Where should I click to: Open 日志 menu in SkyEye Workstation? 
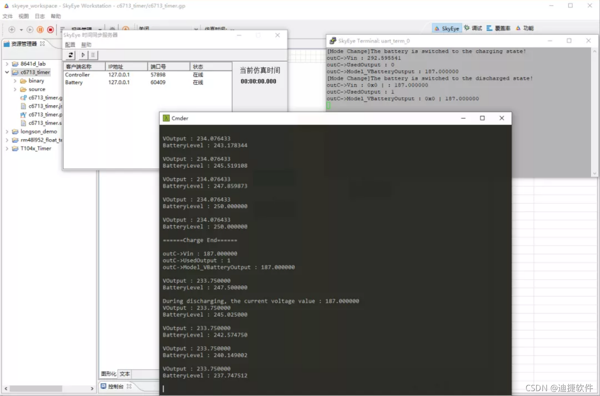40,16
